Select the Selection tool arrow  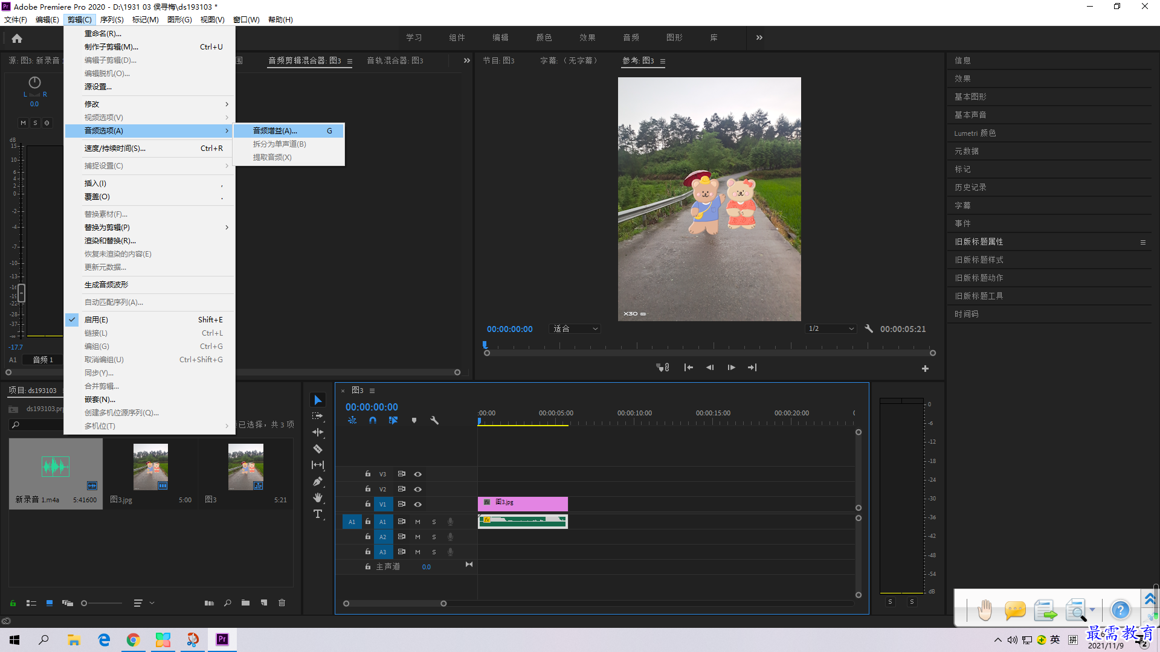[x=318, y=400]
